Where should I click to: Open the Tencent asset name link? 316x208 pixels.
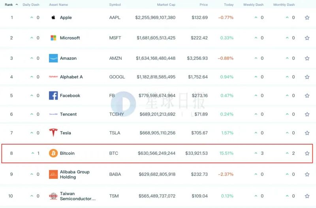tap(68, 114)
